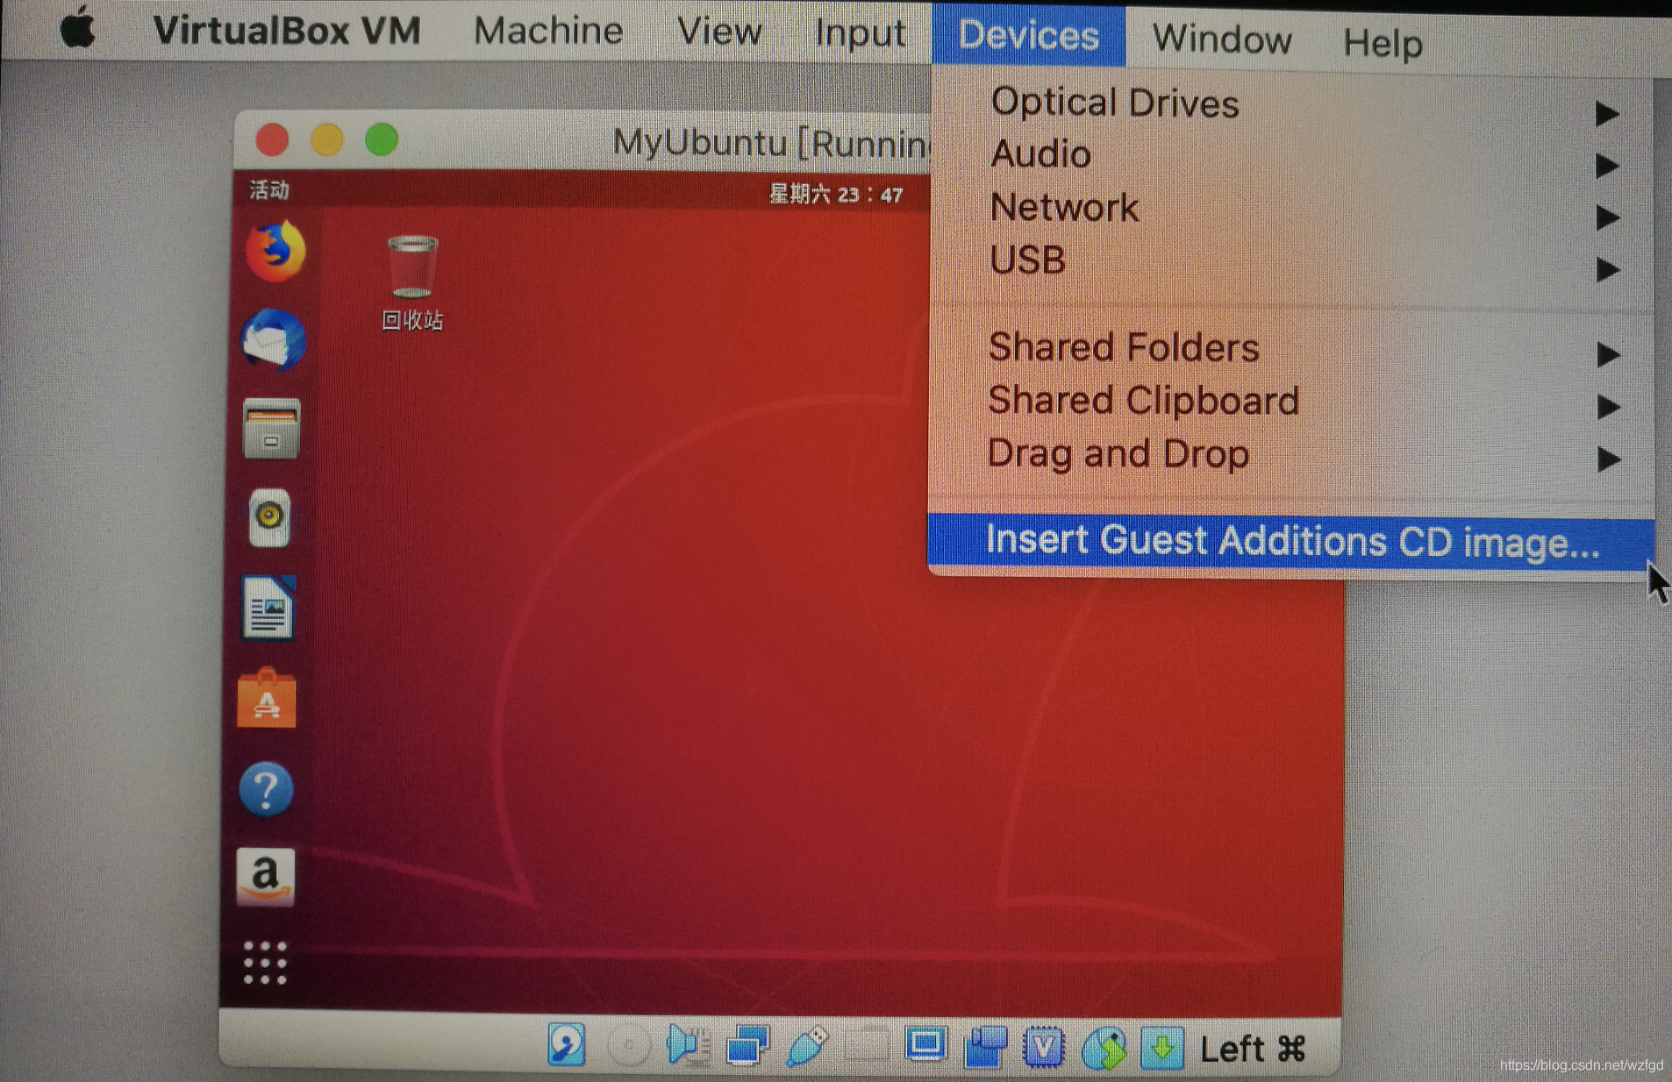The height and width of the screenshot is (1082, 1672).
Task: Open Rhythmbox music player in the dock
Action: coord(269,517)
